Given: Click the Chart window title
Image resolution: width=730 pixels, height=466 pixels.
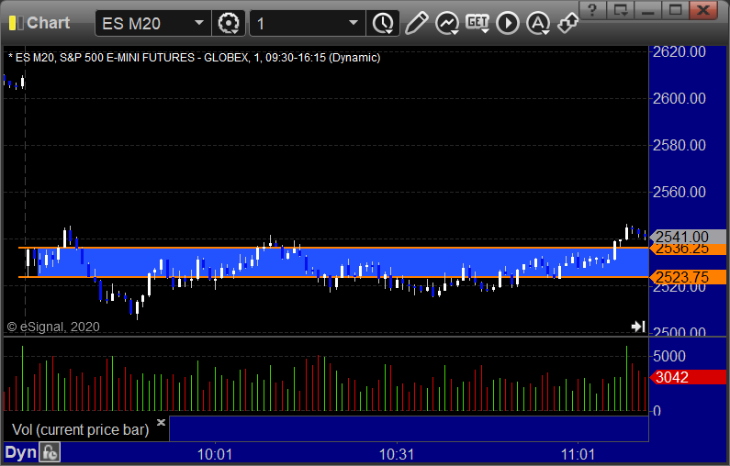Looking at the screenshot, I should coord(48,23).
